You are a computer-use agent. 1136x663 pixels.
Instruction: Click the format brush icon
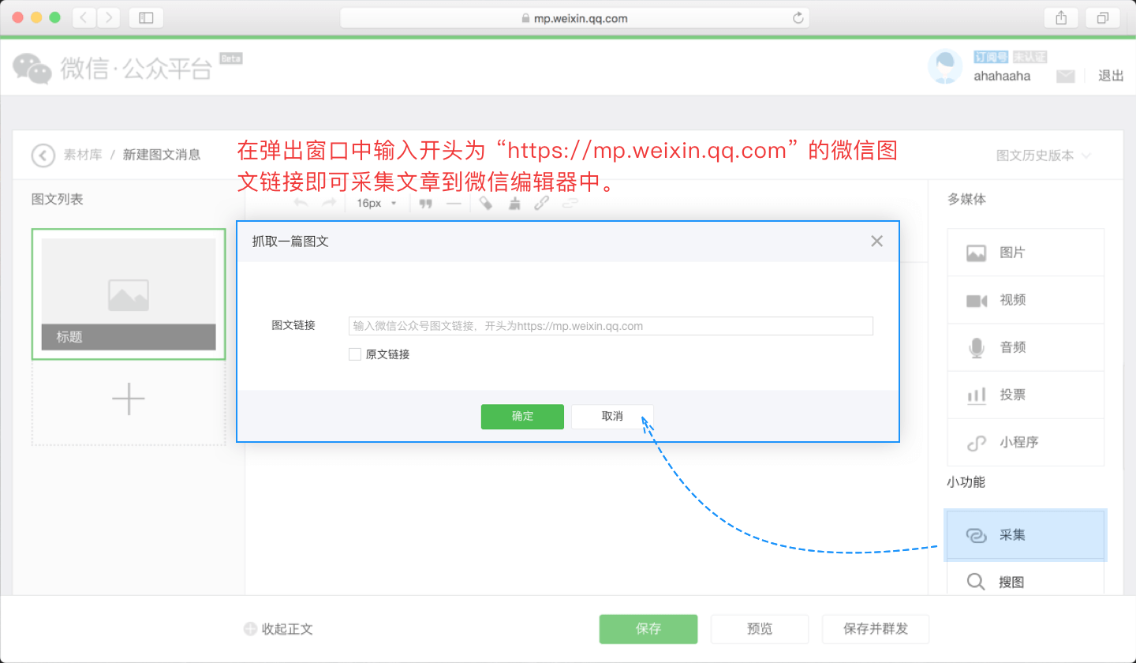coord(514,204)
